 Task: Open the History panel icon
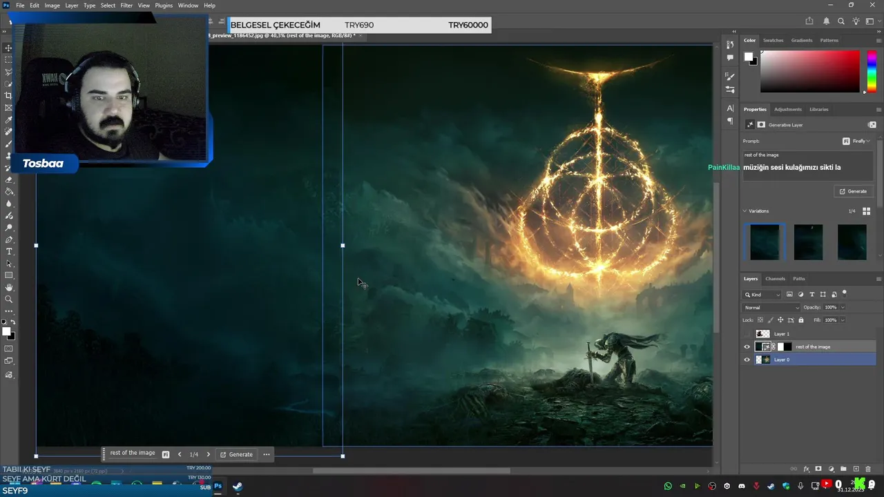click(730, 46)
